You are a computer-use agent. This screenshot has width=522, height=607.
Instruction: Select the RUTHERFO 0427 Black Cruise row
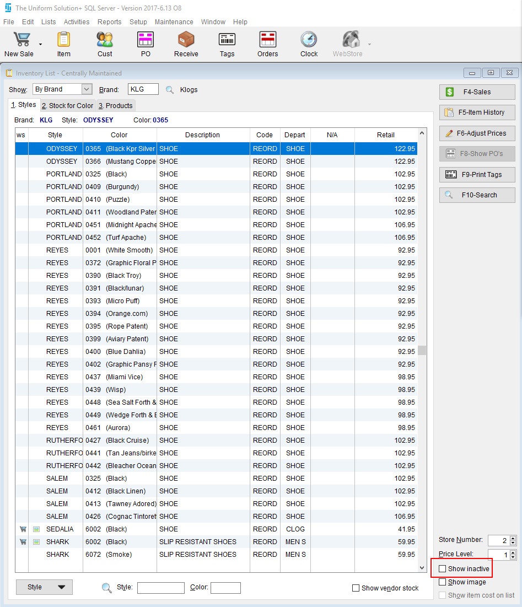point(216,441)
